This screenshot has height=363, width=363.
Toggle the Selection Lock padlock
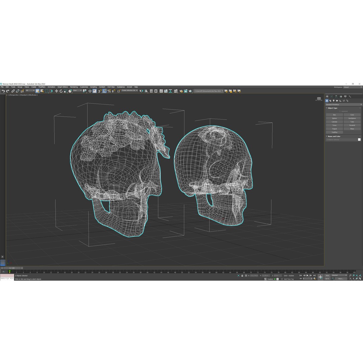click(x=242, y=276)
